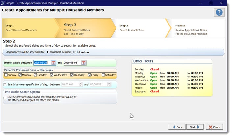Click Wednesday's 06:00 PM closing time
This screenshot has width=232, height=137.
pyautogui.click(x=197, y=80)
